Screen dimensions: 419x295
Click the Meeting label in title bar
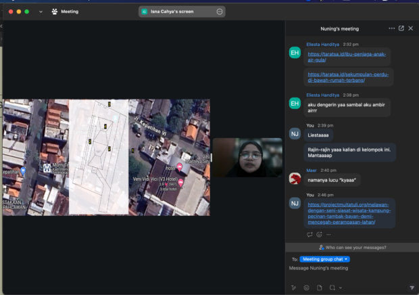pyautogui.click(x=69, y=12)
